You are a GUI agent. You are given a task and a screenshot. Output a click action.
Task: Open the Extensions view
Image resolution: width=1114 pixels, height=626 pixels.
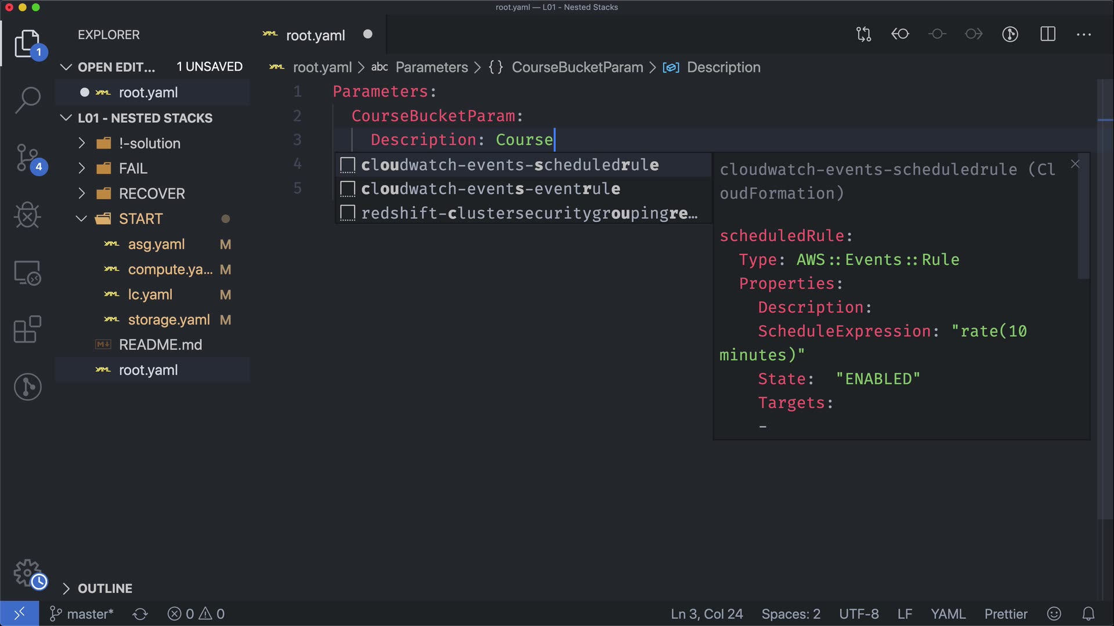coord(27,329)
